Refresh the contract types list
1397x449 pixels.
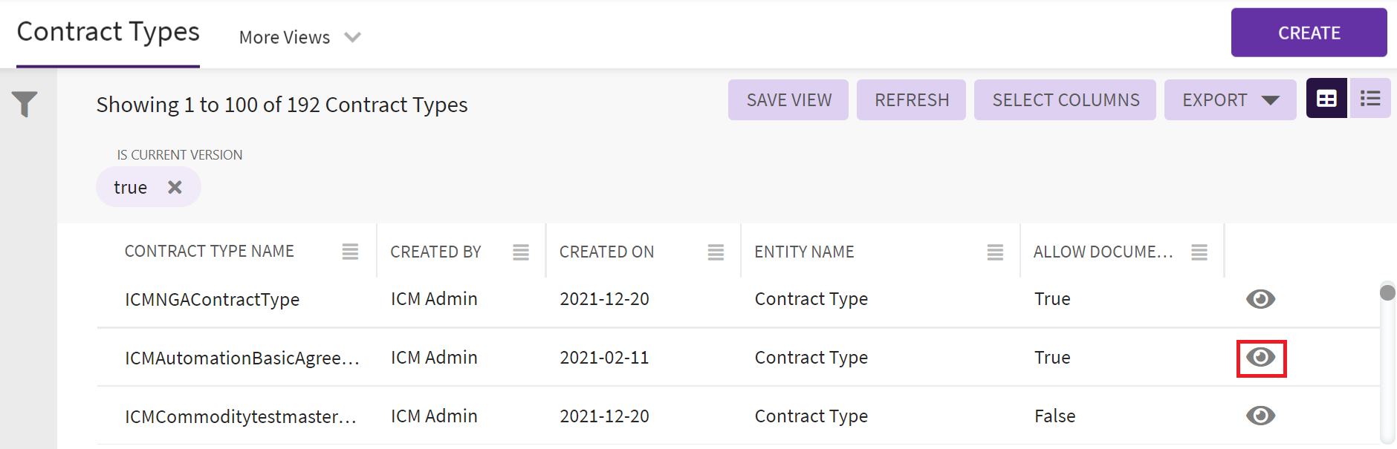pos(911,100)
